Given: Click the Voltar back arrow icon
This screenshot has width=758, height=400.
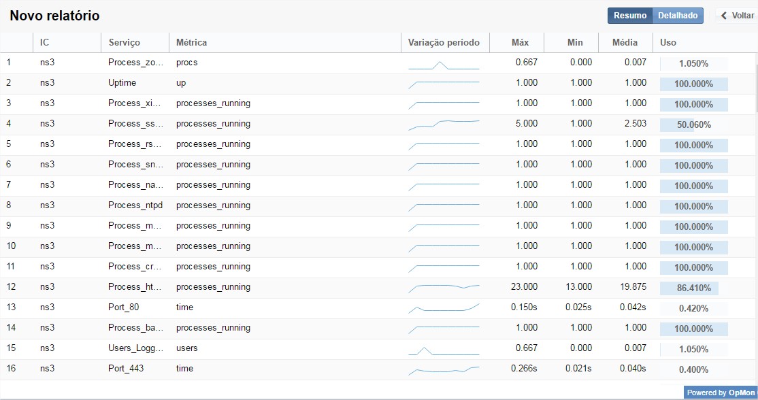Looking at the screenshot, I should pyautogui.click(x=724, y=16).
